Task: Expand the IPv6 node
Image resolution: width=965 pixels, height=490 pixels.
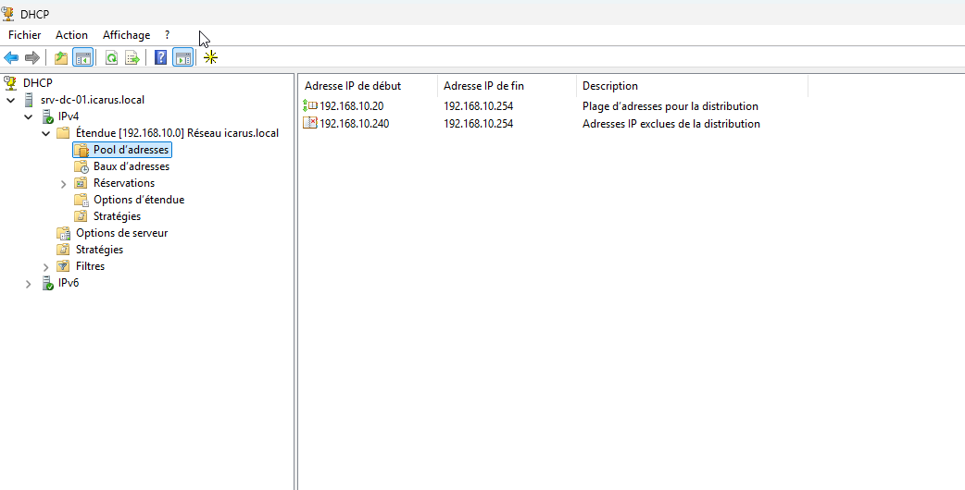Action: point(29,284)
